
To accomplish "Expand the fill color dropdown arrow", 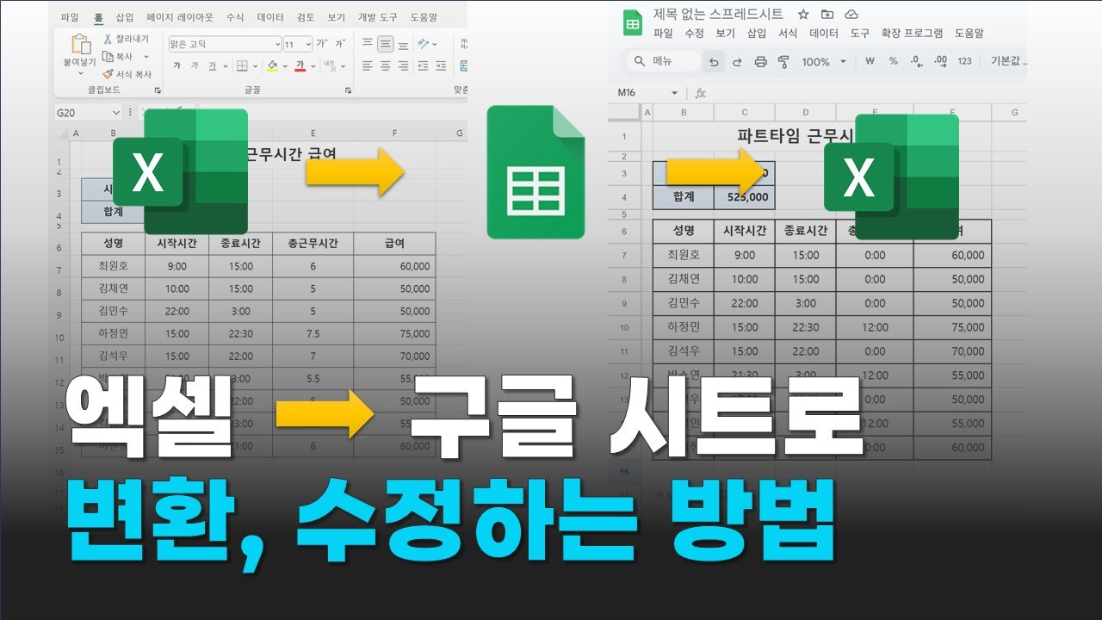I will tap(285, 66).
